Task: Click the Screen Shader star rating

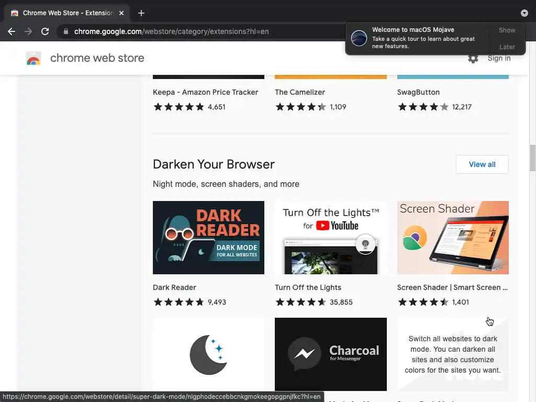Action: (x=423, y=302)
